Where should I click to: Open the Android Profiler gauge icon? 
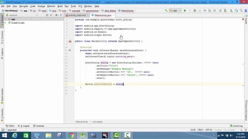(x=205, y=10)
